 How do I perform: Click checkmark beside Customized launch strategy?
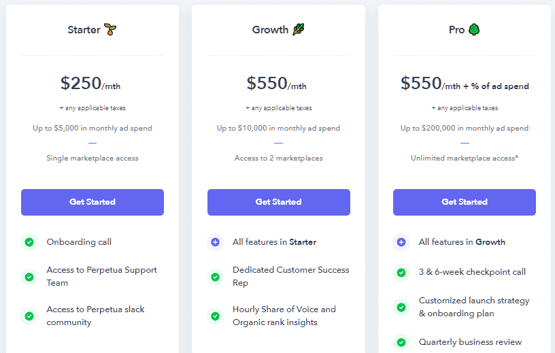(401, 307)
